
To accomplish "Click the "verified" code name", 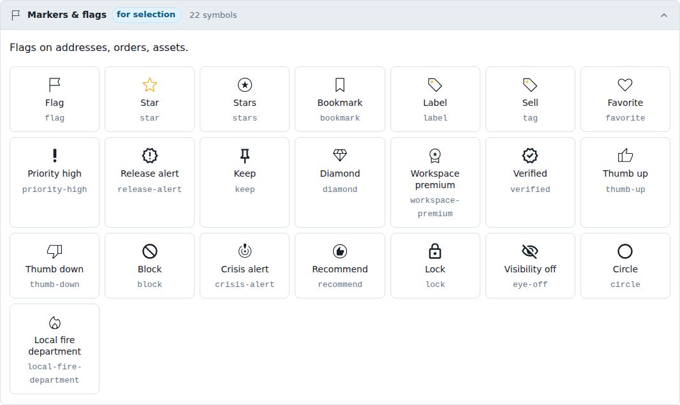I will [530, 189].
